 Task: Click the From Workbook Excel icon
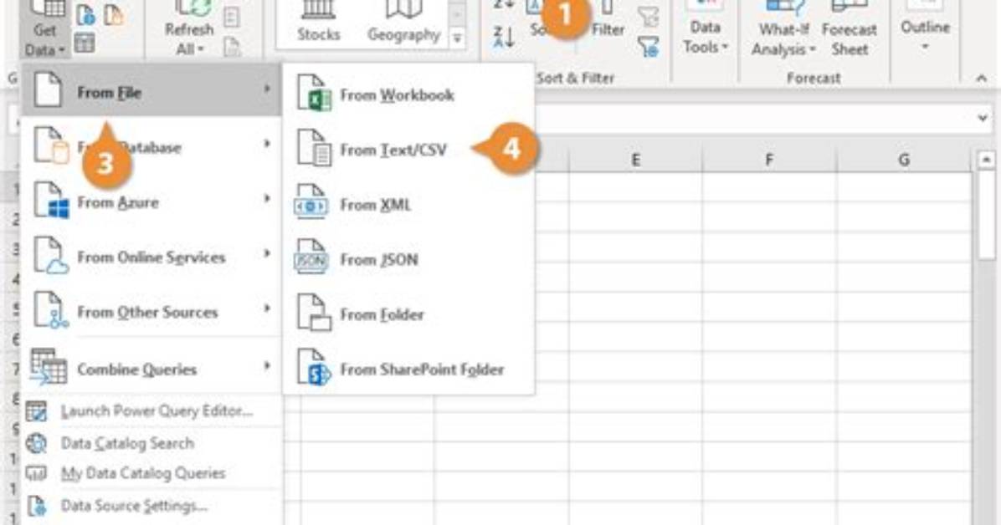tap(314, 94)
